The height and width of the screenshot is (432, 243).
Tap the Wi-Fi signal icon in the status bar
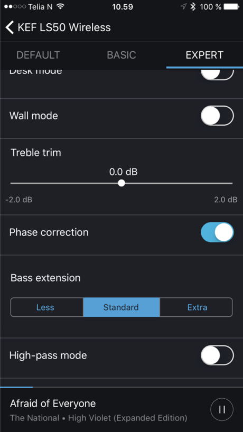coord(60,7)
